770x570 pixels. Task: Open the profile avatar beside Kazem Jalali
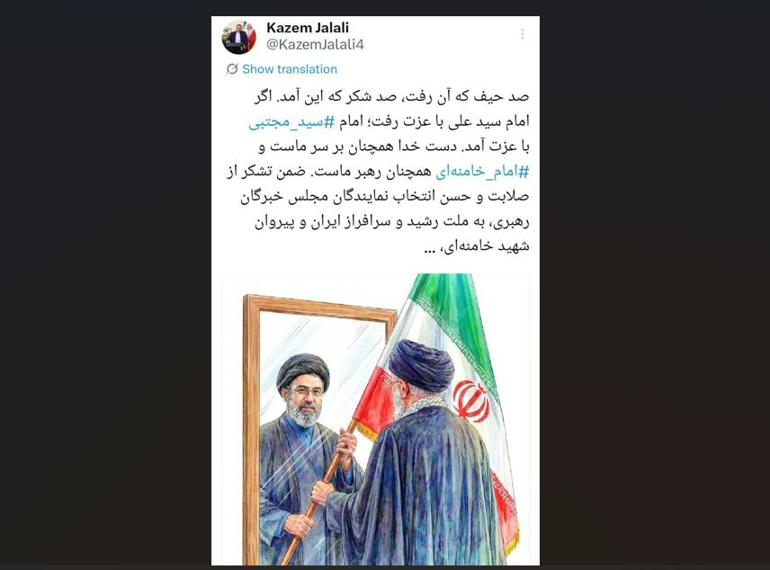point(238,38)
